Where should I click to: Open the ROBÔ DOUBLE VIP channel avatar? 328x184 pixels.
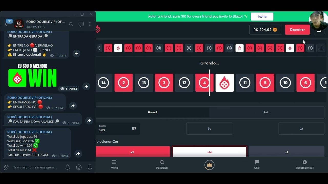[x=19, y=24]
